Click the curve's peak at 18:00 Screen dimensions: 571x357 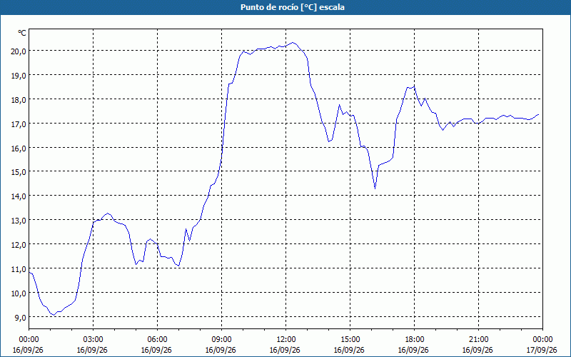(414, 86)
